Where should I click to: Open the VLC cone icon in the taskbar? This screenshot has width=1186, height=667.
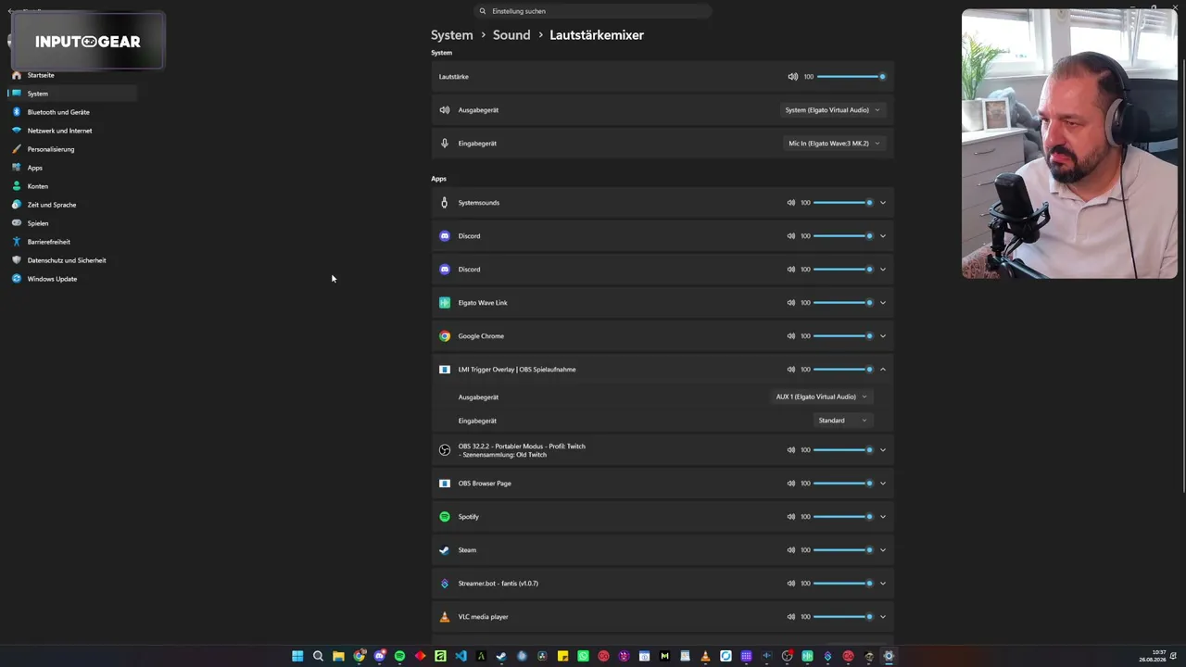click(705, 656)
